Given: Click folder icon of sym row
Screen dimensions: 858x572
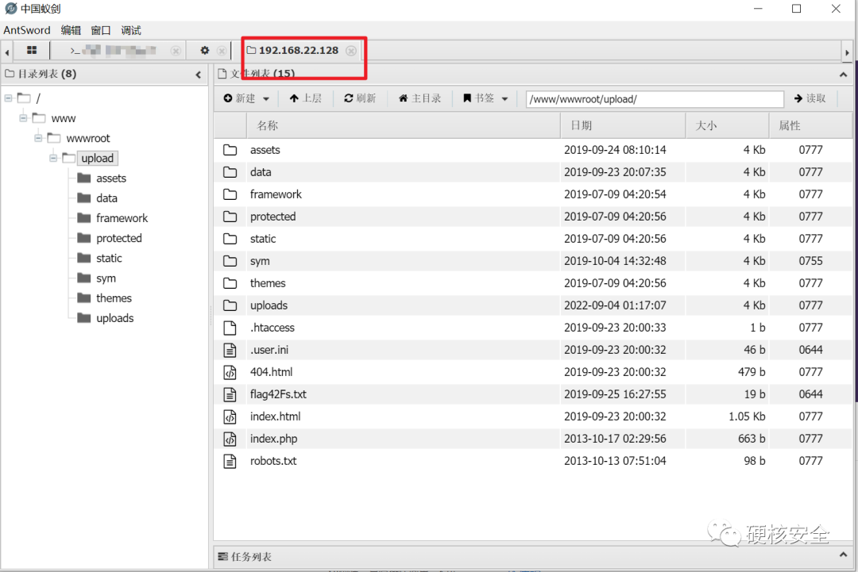Looking at the screenshot, I should click(x=230, y=261).
